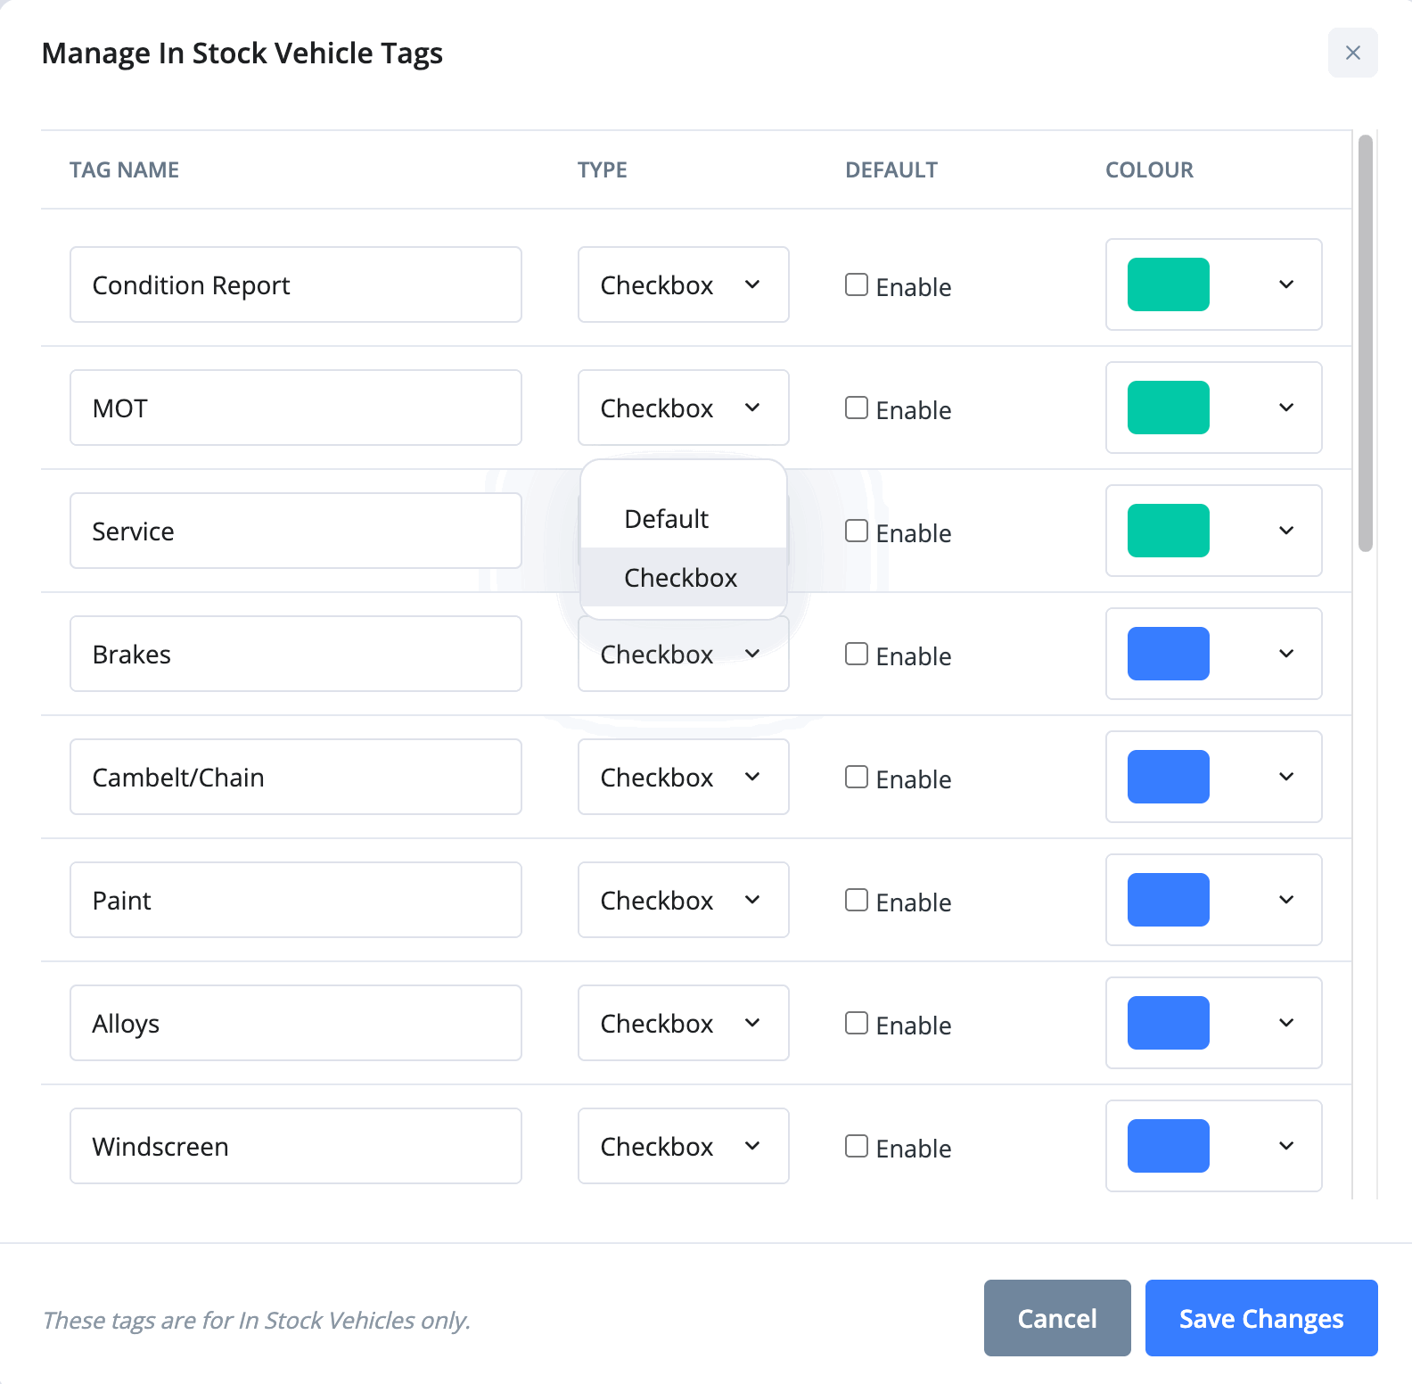Save changes to vehicle tags
Image resolution: width=1412 pixels, height=1384 pixels.
pyautogui.click(x=1260, y=1318)
